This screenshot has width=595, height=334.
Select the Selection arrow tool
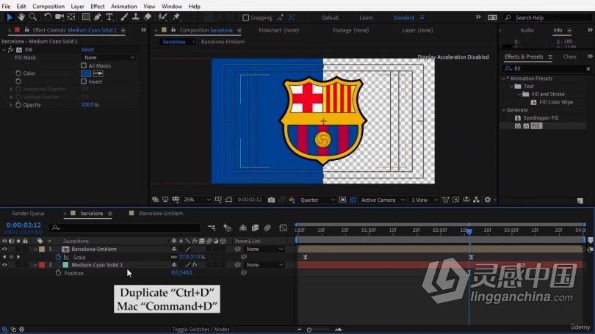click(10, 17)
